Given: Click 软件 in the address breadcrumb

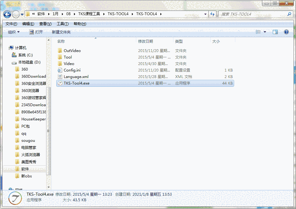Looking at the screenshot, I should [x=41, y=14].
